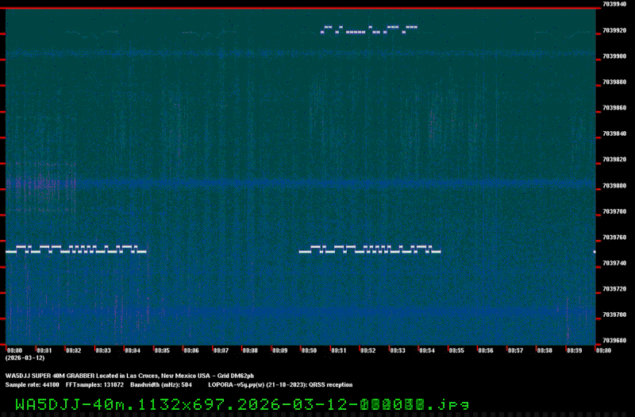Select the LOPORA-v5g.py QRSS reception text
The height and width of the screenshot is (417, 635).
point(280,385)
